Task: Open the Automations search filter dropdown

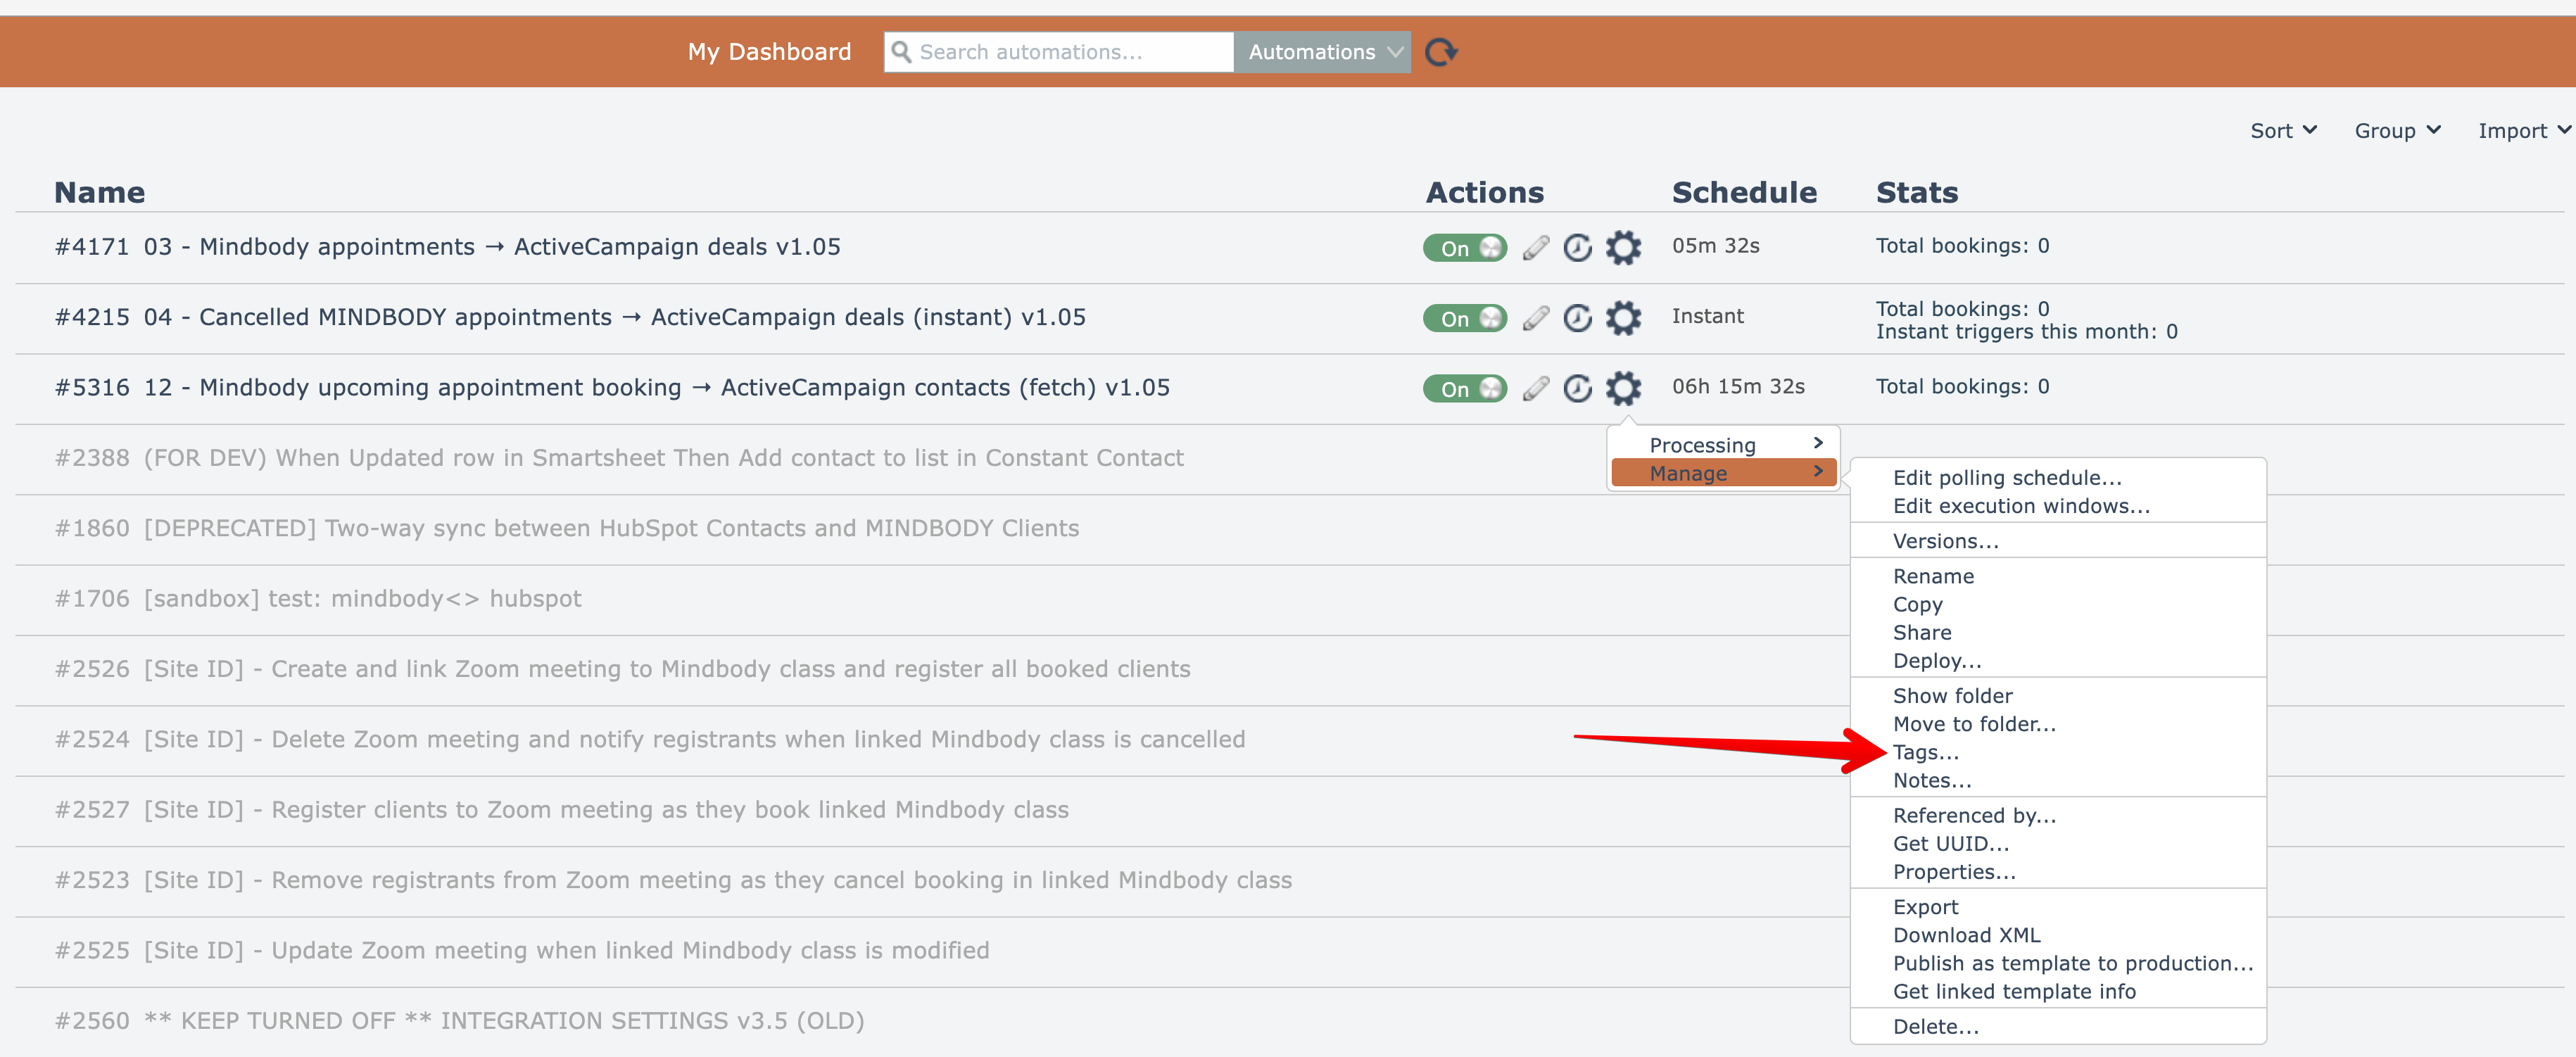Action: pos(1322,52)
